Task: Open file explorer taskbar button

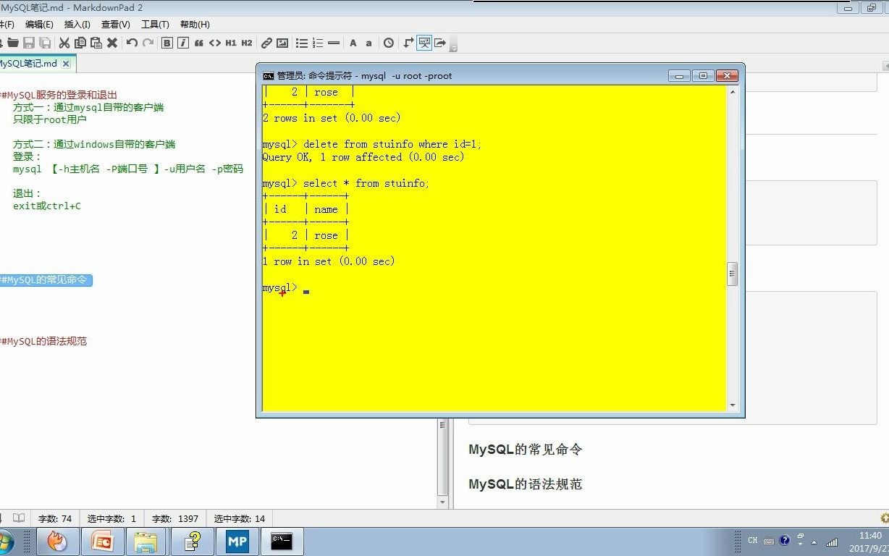Action: [146, 542]
